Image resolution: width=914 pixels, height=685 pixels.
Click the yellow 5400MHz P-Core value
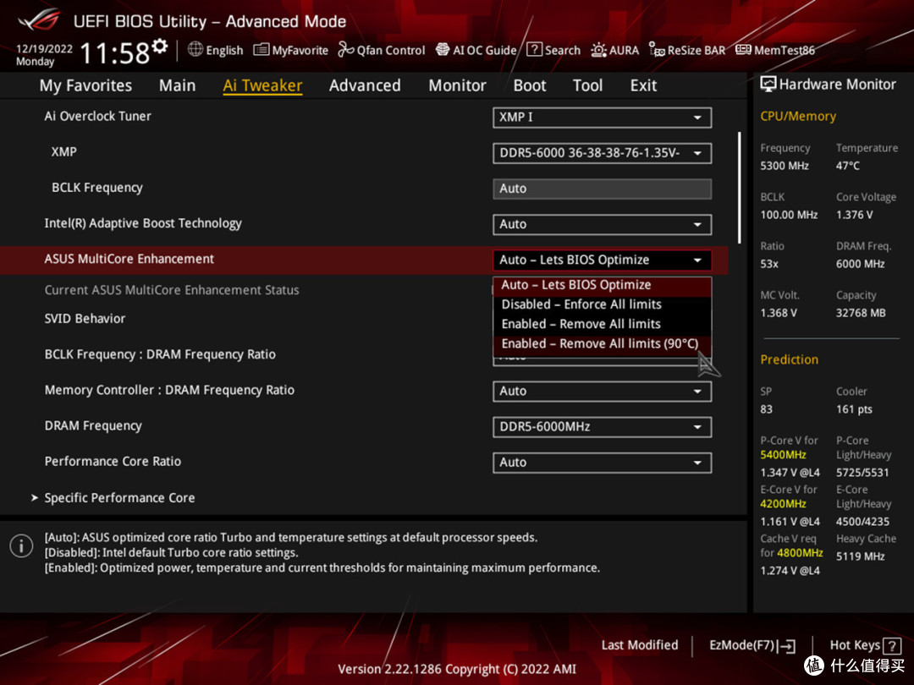click(x=784, y=455)
